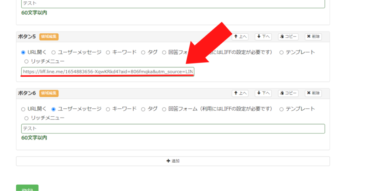The height and width of the screenshot is (191, 365).
Task: Move ボタン5 up with 上へ button
Action: (x=240, y=37)
